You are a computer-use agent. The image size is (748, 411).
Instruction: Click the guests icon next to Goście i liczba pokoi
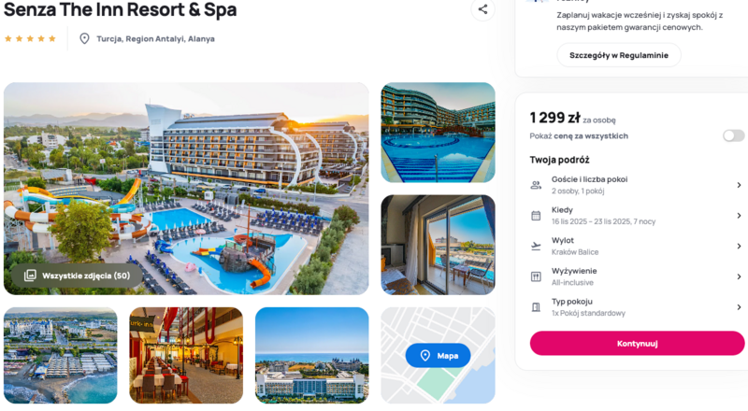pos(536,185)
